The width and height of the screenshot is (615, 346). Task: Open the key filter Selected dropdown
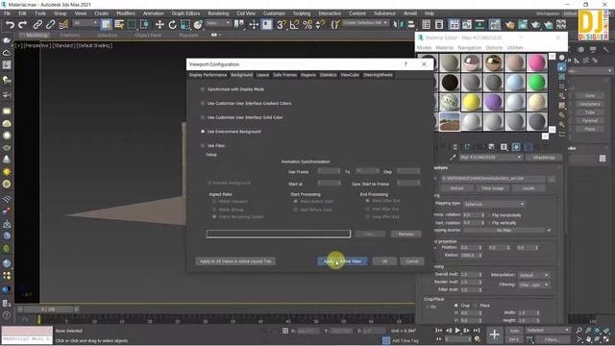point(547,331)
